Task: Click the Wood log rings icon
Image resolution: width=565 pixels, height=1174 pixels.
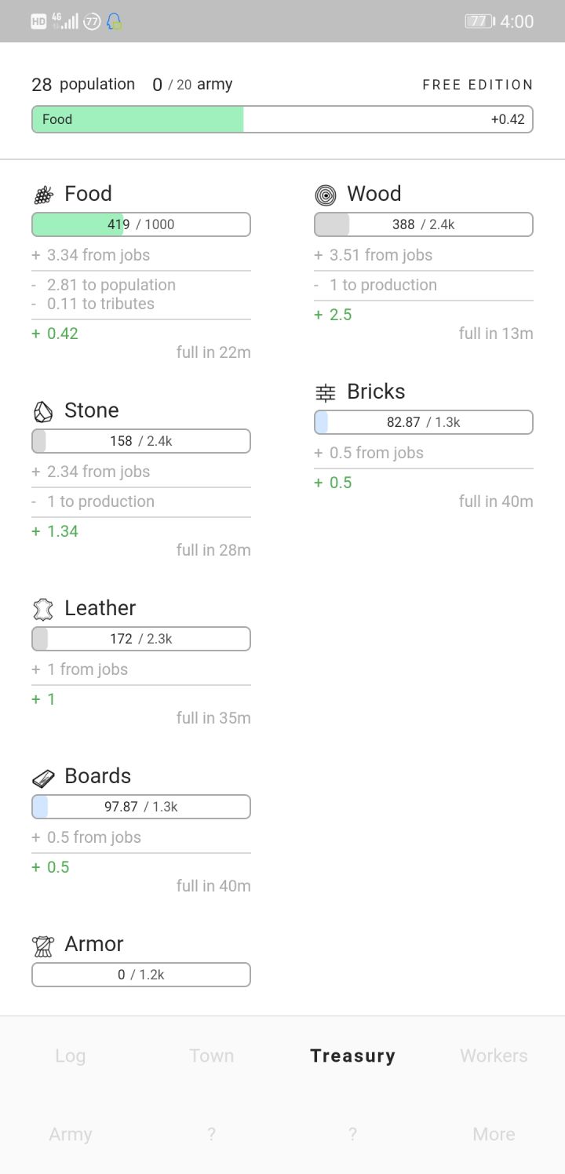Action: point(325,195)
